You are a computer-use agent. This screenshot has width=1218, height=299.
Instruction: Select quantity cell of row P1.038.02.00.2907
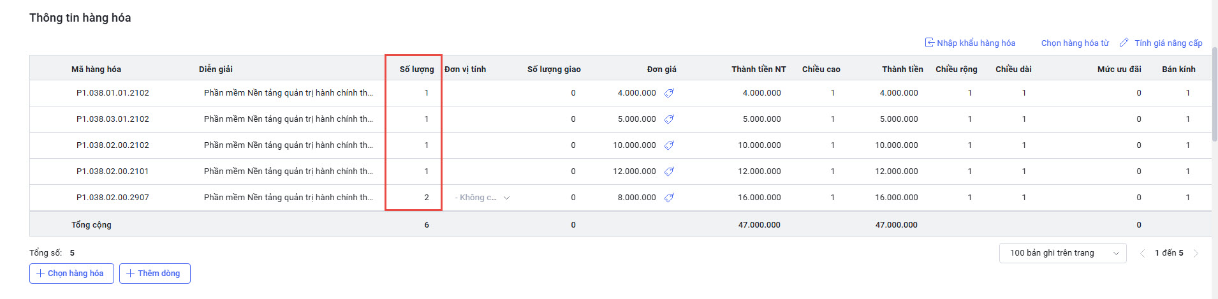(x=415, y=198)
